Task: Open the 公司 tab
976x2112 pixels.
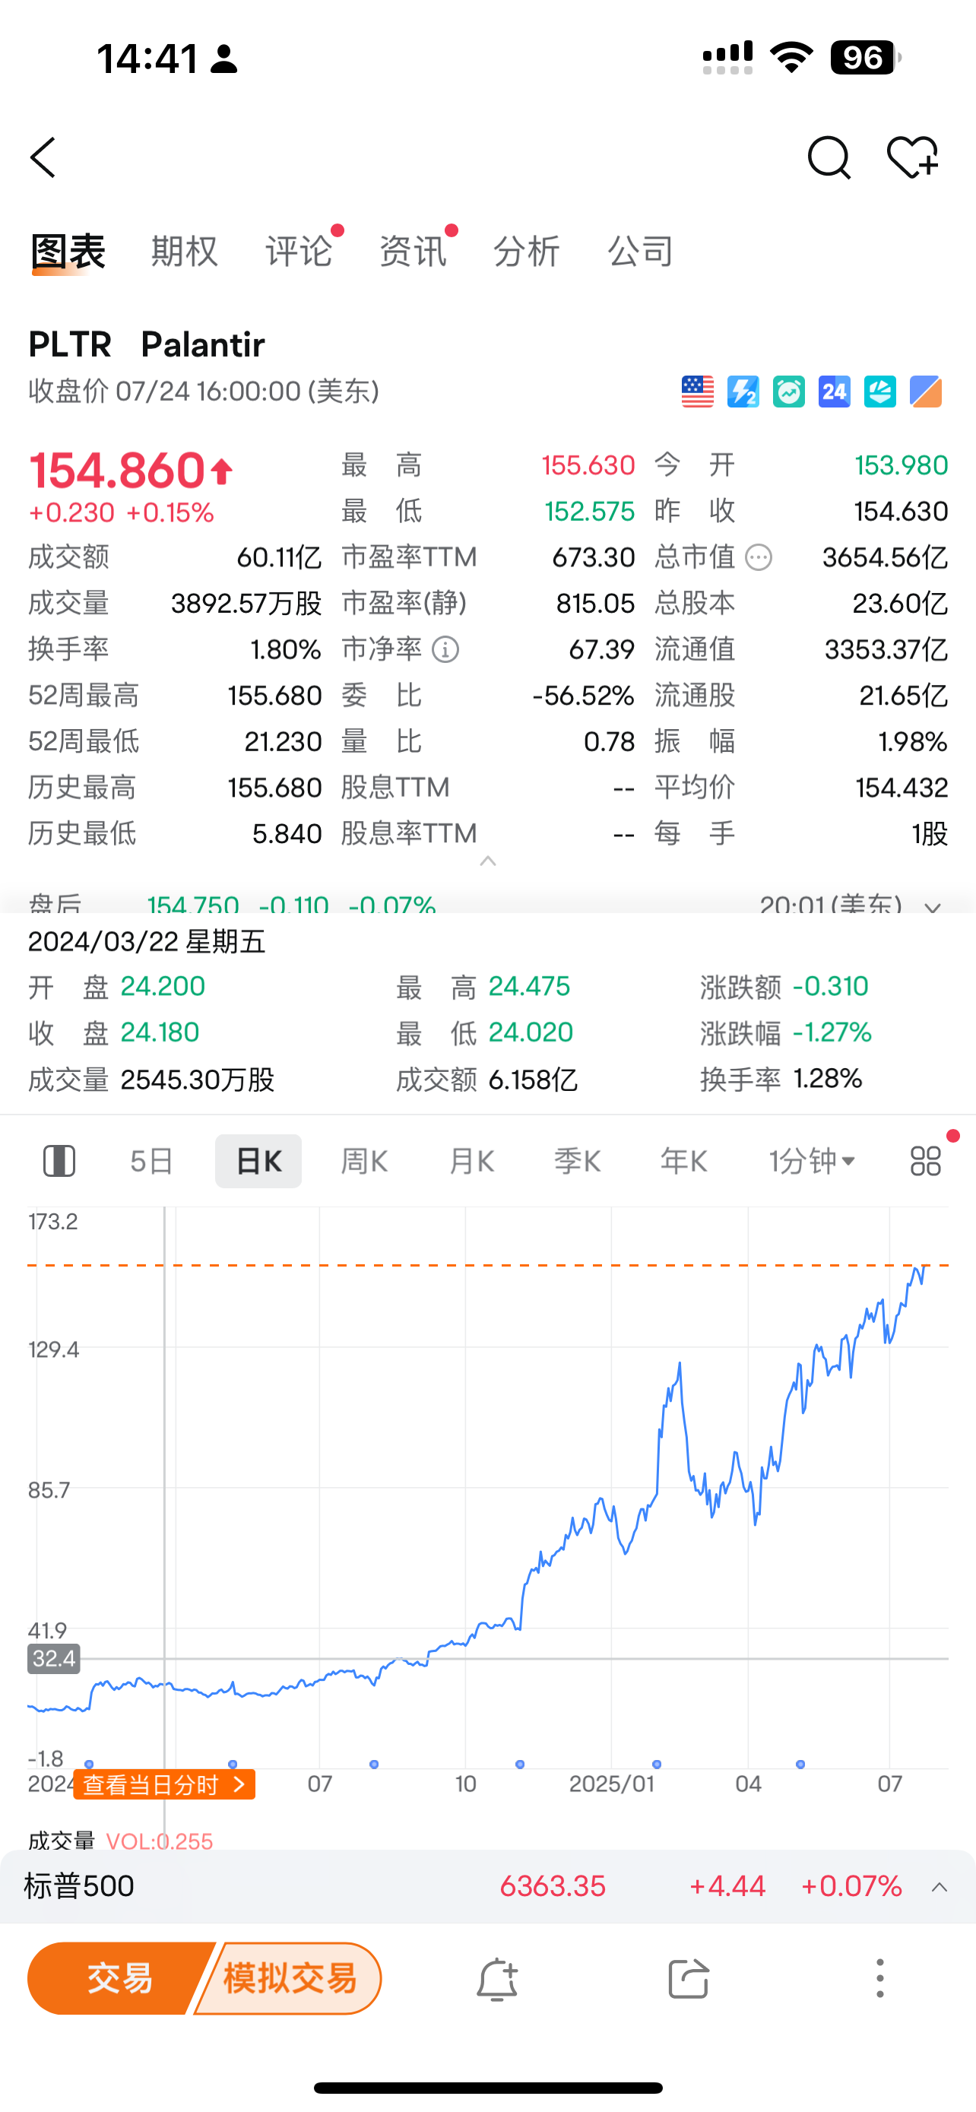Action: click(640, 252)
